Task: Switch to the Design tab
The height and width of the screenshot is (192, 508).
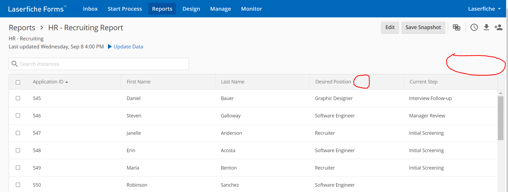Action: pyautogui.click(x=191, y=9)
